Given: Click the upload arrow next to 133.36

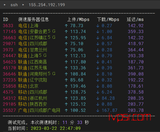Looking at the screenshot, I should (66, 68).
